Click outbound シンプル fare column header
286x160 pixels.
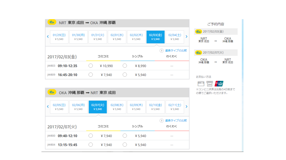click(x=137, y=56)
